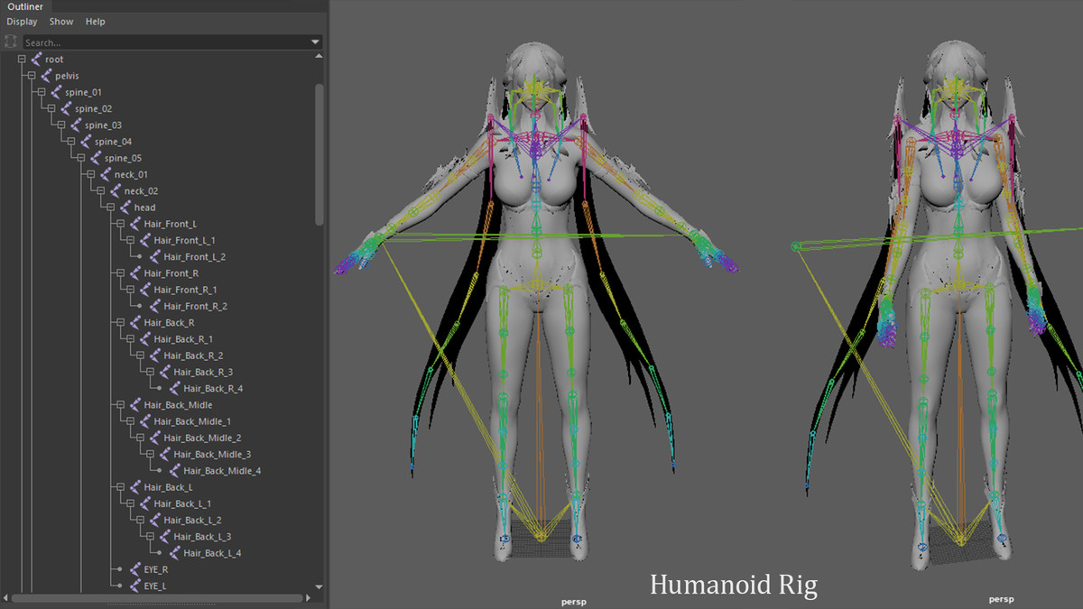This screenshot has width=1083, height=609.
Task: Open the Help menu in Outliner
Action: pos(95,22)
